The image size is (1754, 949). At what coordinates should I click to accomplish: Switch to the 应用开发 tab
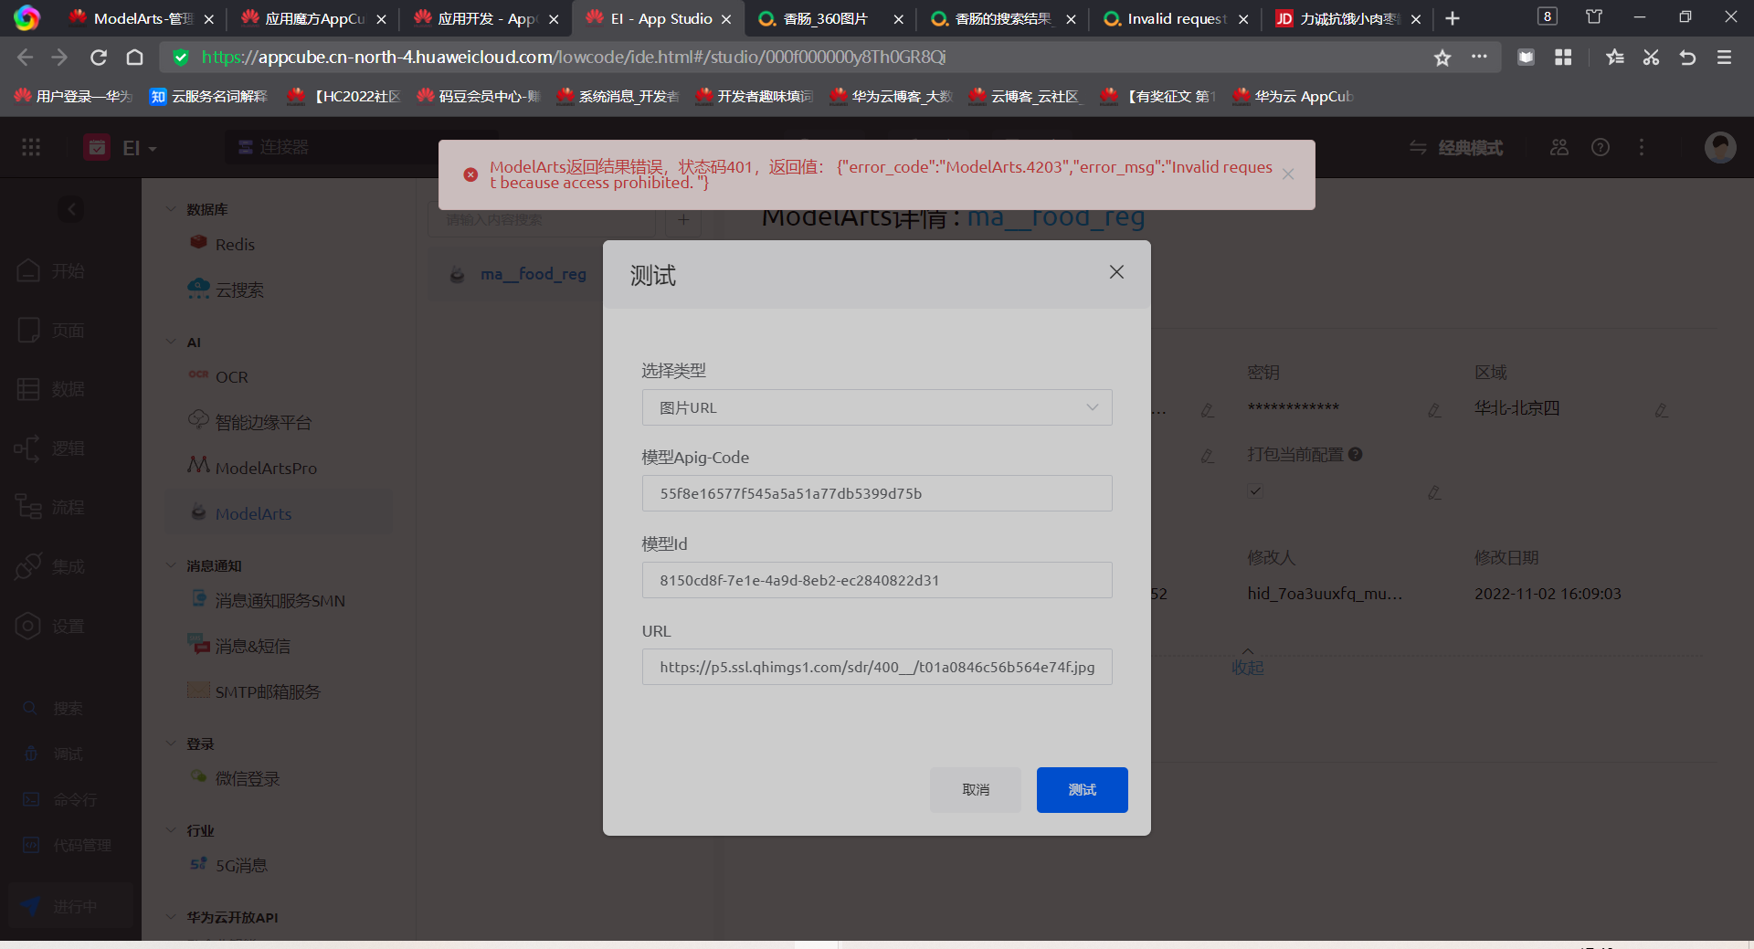(486, 18)
